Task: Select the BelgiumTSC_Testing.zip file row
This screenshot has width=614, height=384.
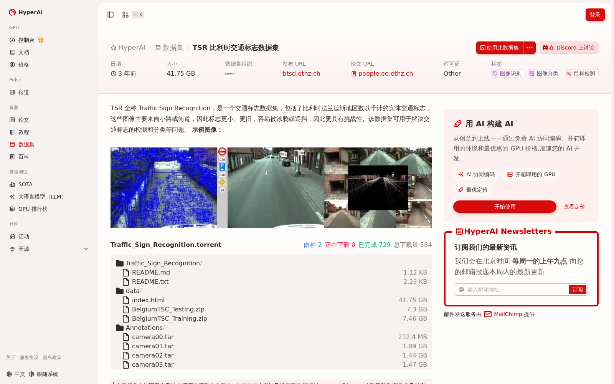Action: [x=271, y=309]
